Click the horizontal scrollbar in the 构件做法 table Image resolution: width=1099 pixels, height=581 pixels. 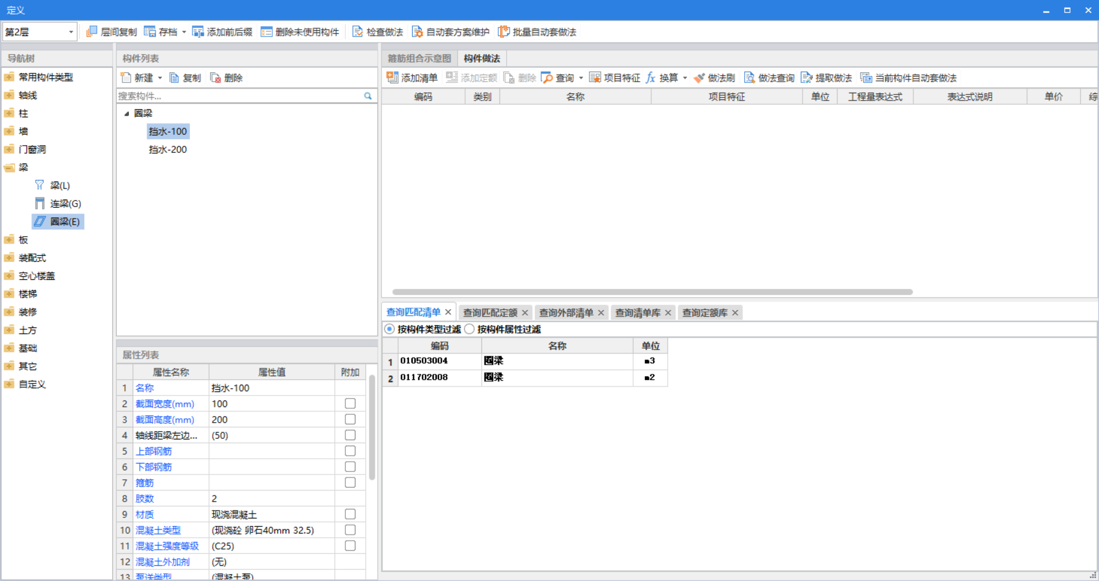click(x=653, y=292)
